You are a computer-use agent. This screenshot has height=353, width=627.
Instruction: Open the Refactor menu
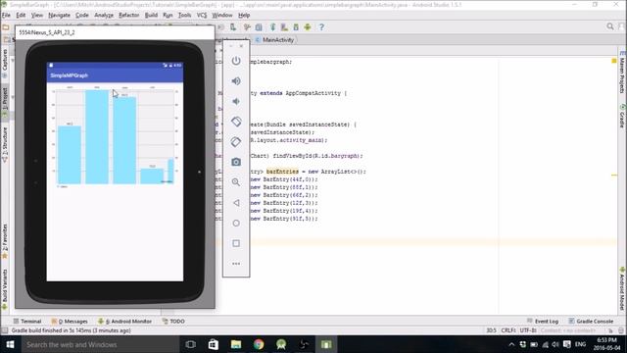[128, 16]
